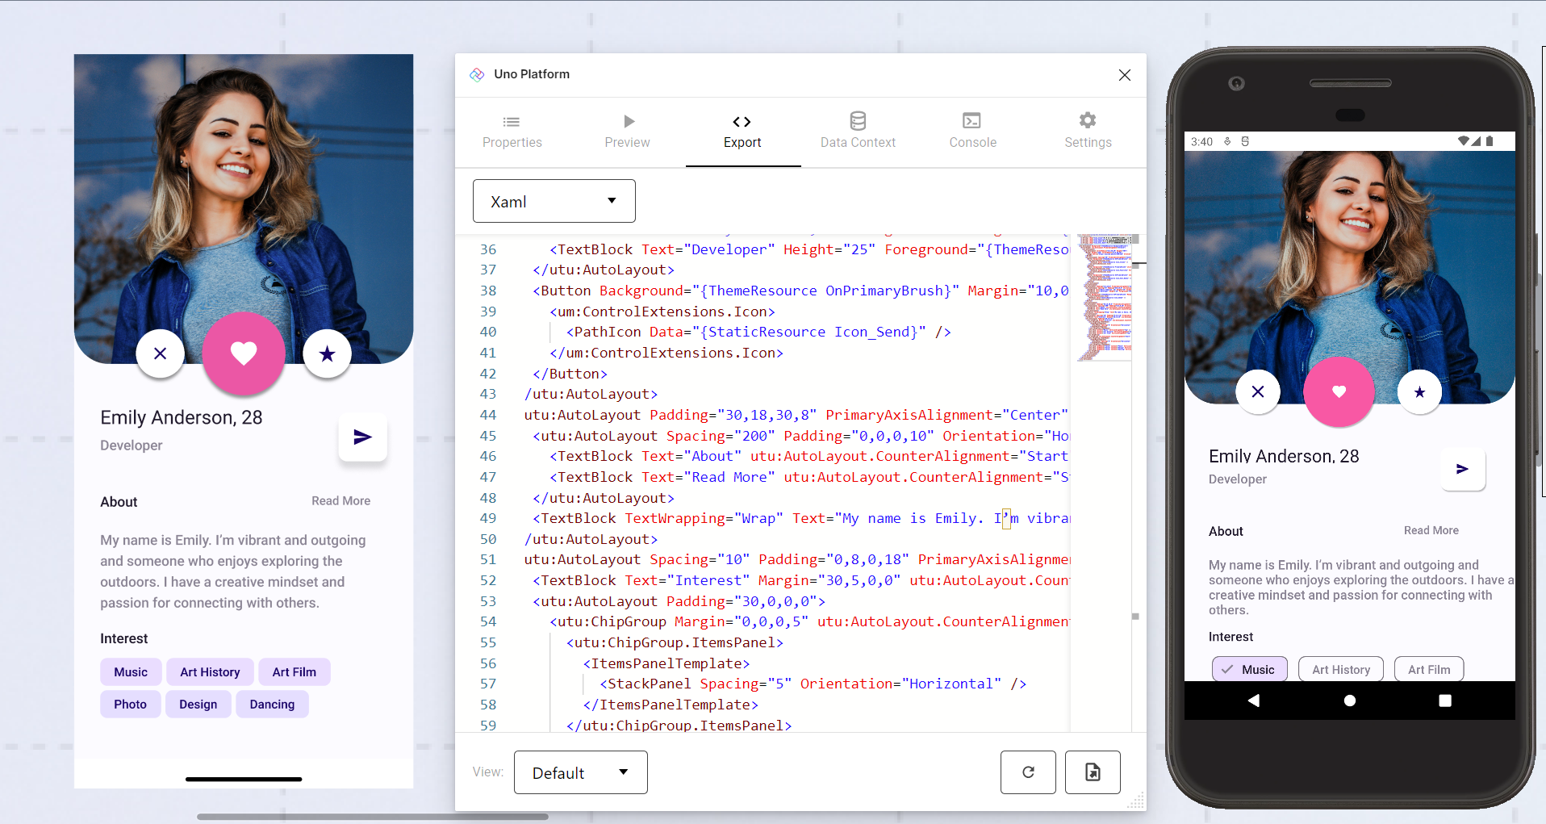Switch to the Preview tab
Screen dimensions: 1546x824
click(x=627, y=131)
